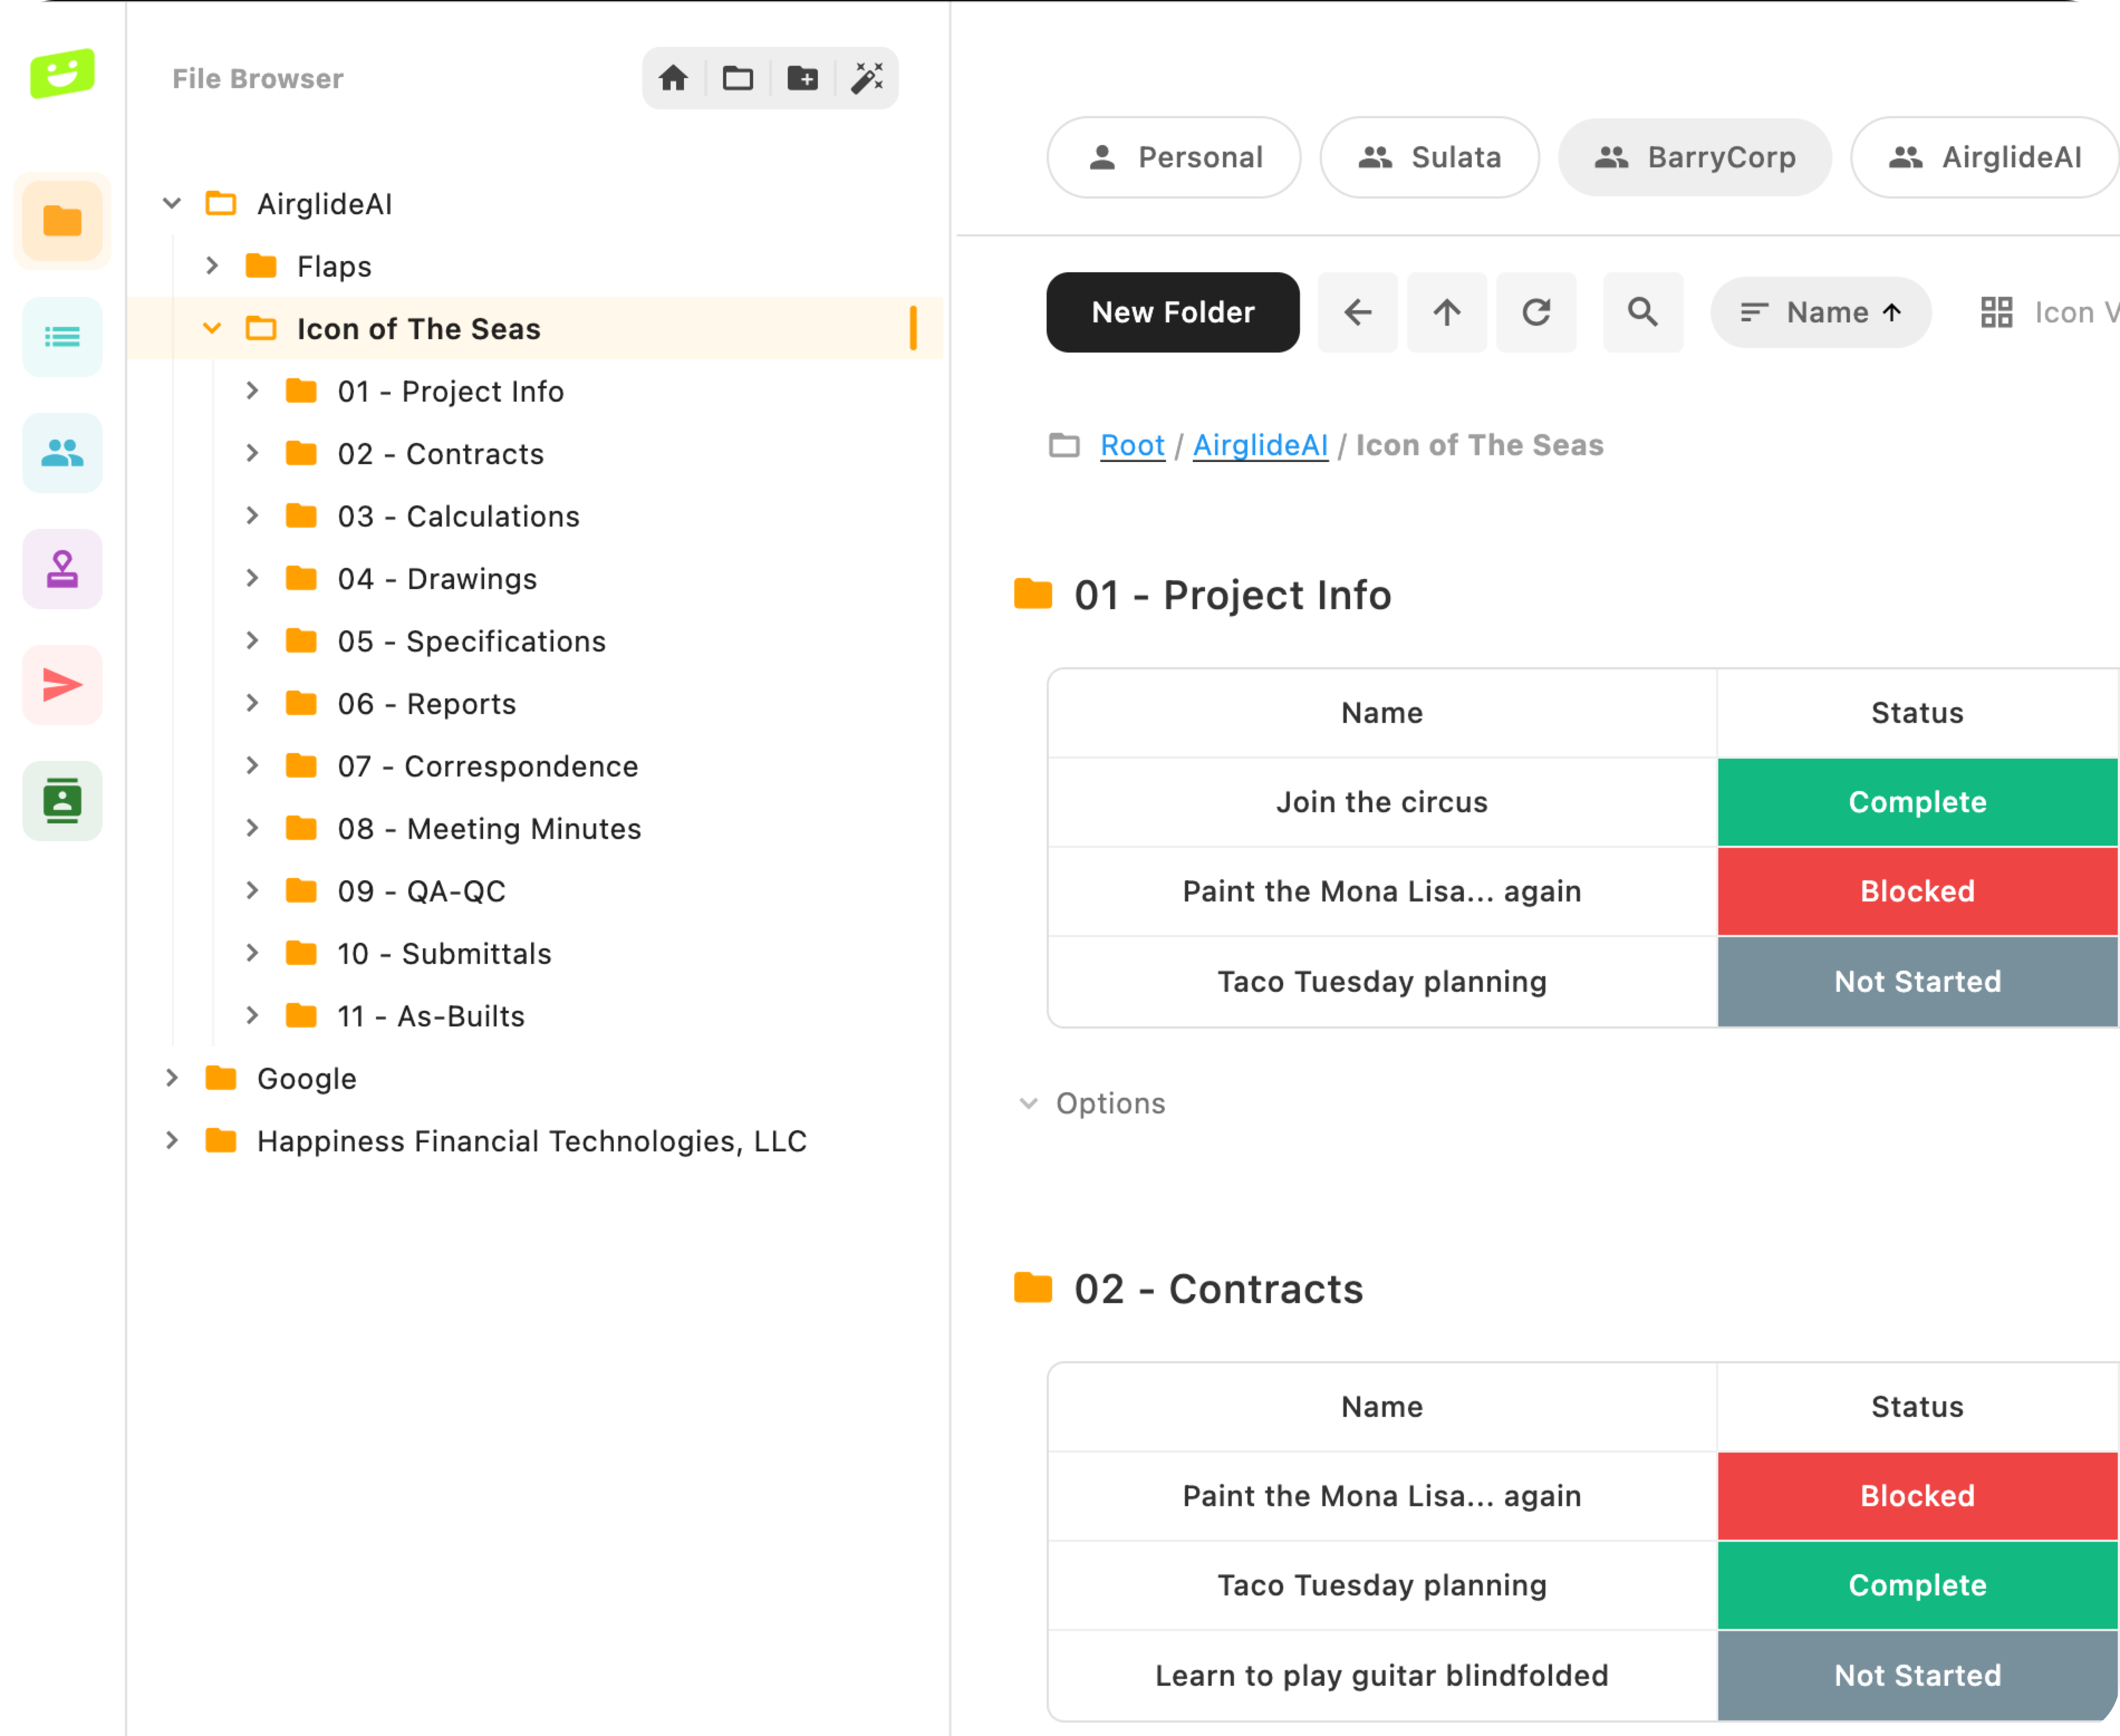Collapse the Icon of The Seas folder
This screenshot has width=2120, height=1736.
[x=212, y=328]
